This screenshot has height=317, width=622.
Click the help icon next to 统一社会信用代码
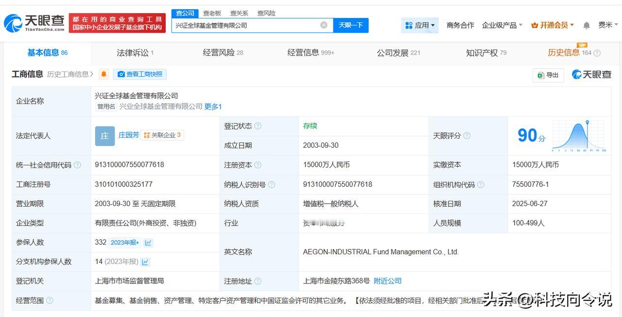(77, 165)
